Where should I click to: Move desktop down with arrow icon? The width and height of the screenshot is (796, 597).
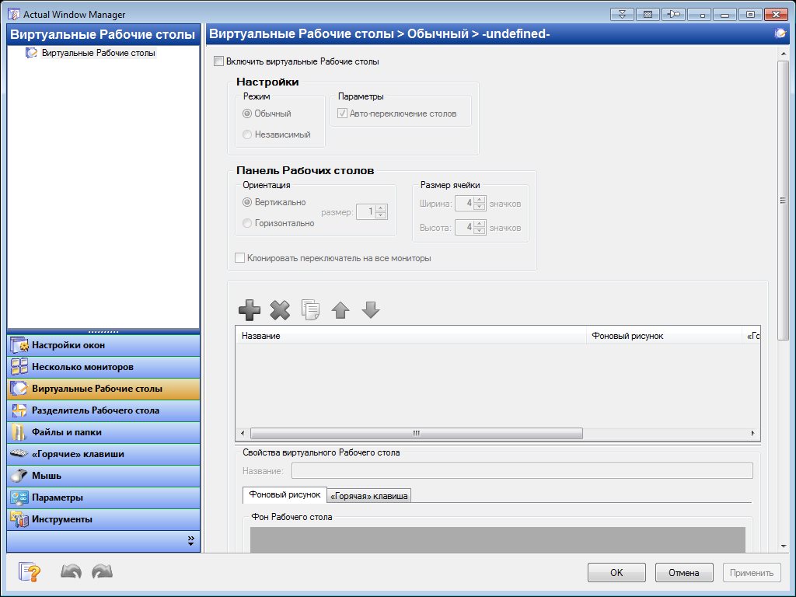click(371, 310)
